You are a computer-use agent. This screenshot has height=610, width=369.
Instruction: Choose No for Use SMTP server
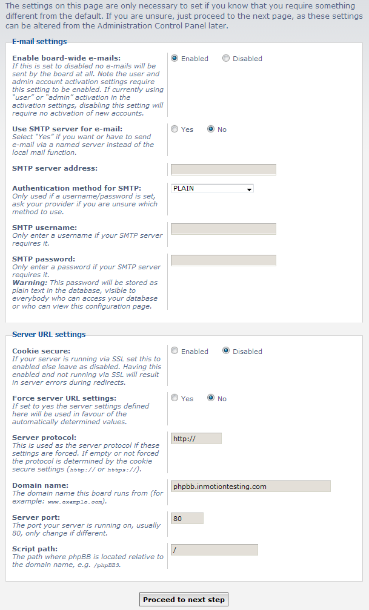pyautogui.click(x=211, y=130)
